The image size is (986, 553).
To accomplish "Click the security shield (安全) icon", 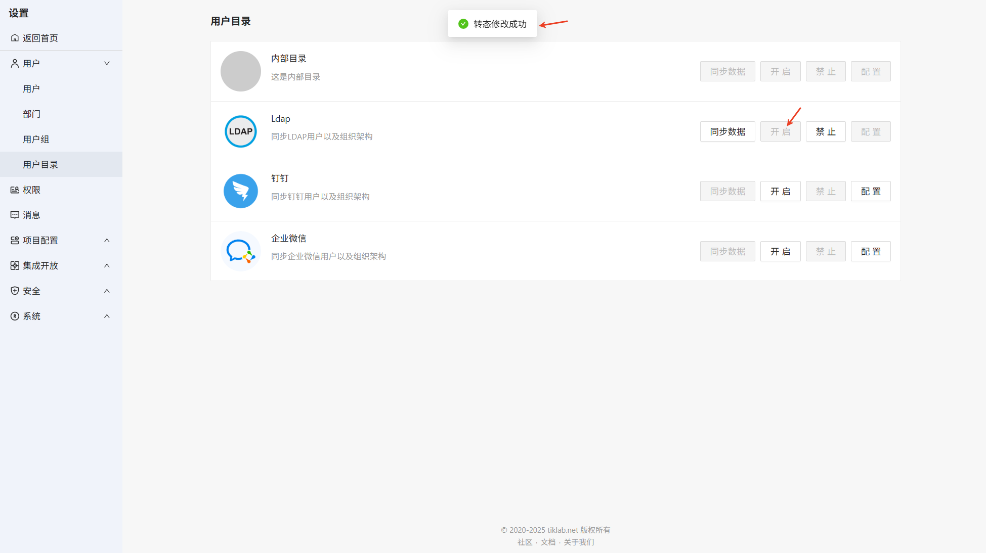I will tap(15, 291).
